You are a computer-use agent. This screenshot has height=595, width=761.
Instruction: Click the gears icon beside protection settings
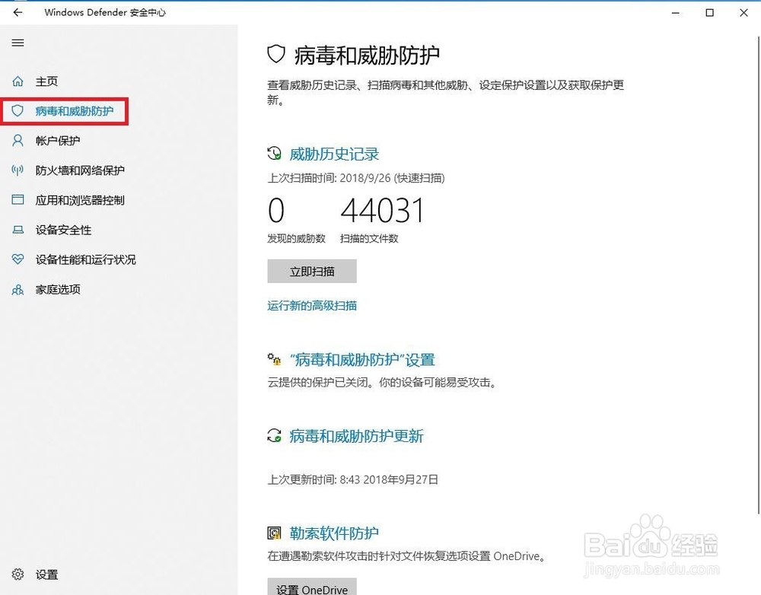pyautogui.click(x=274, y=359)
